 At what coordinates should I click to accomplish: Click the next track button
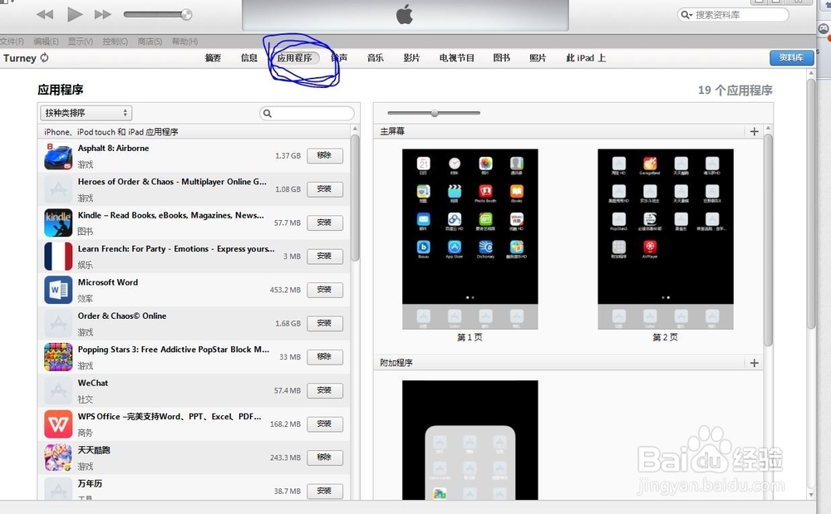pyautogui.click(x=101, y=13)
